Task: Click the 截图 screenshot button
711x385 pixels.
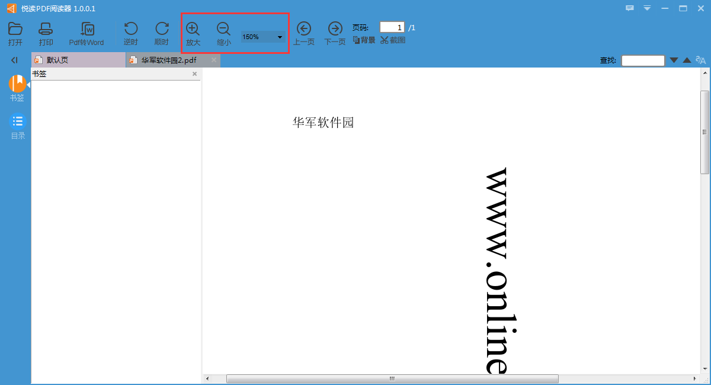Action: (393, 40)
